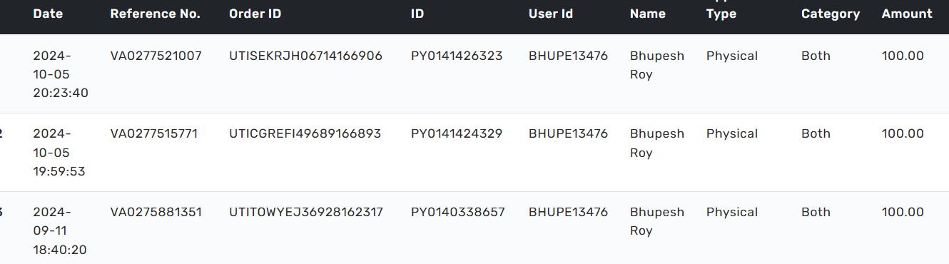Click payment ID PY0140338657
Viewport: 949px width, 264px height.
click(457, 212)
